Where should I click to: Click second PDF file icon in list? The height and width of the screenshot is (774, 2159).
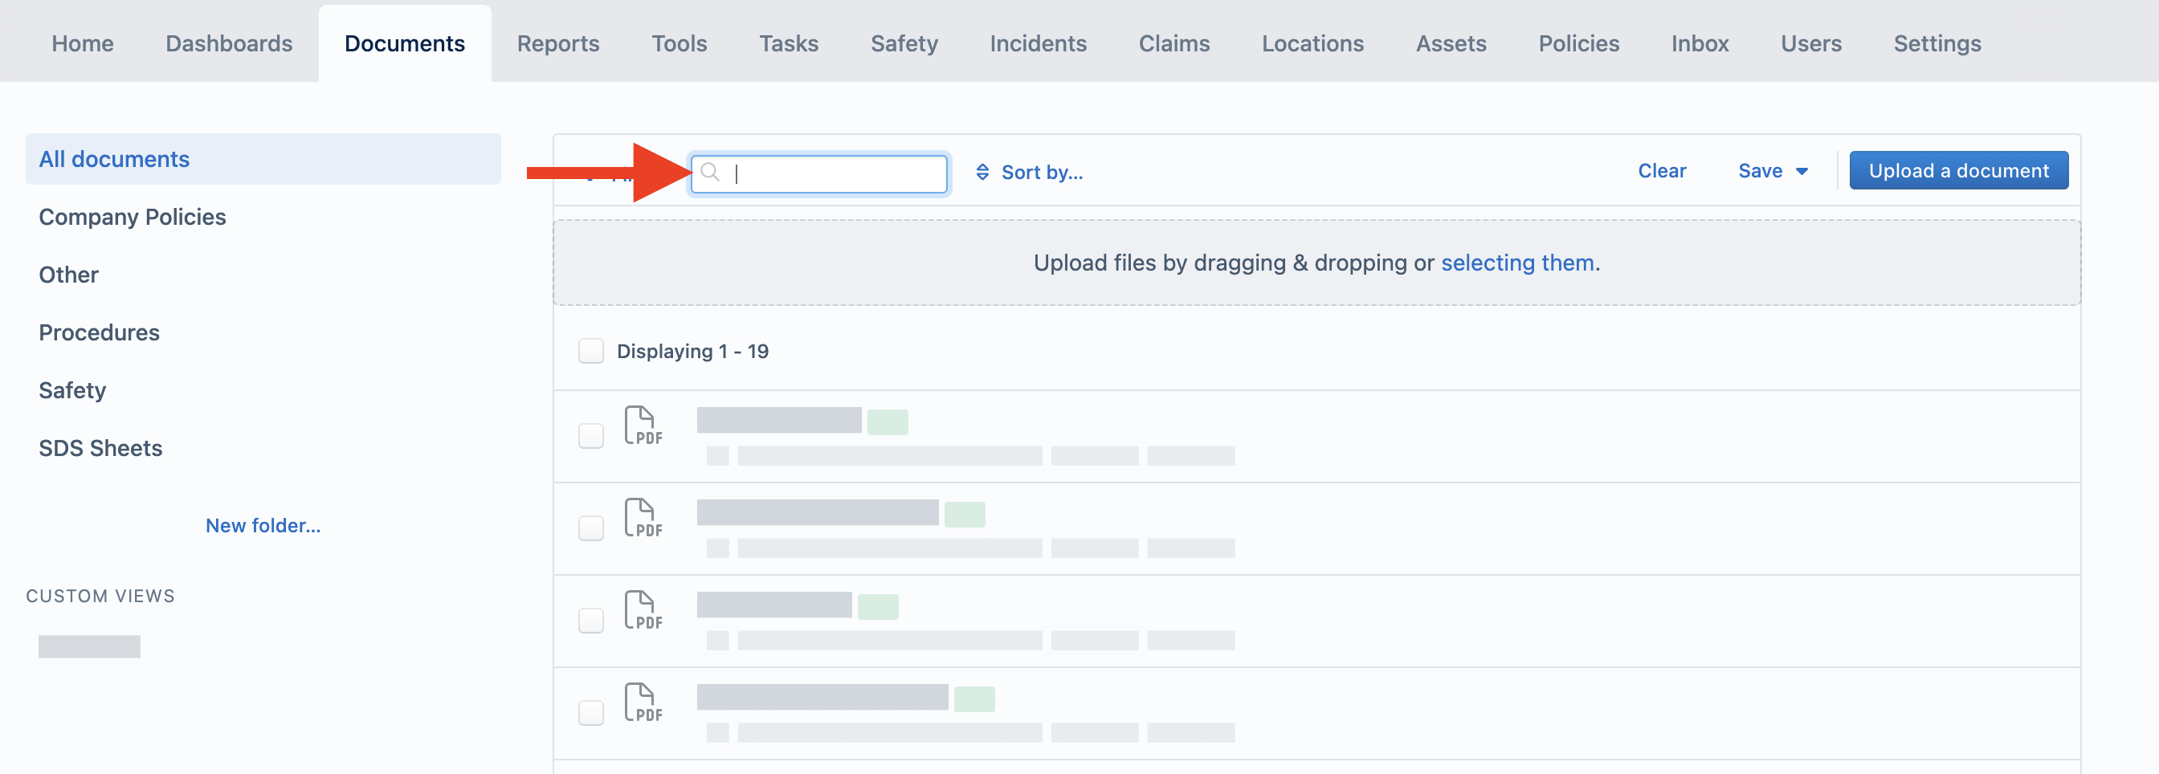pos(643,518)
